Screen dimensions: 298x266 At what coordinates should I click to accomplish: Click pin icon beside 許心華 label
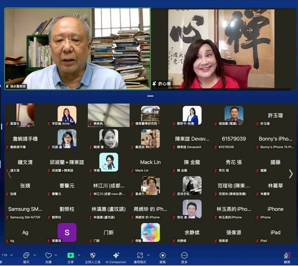coord(154,84)
